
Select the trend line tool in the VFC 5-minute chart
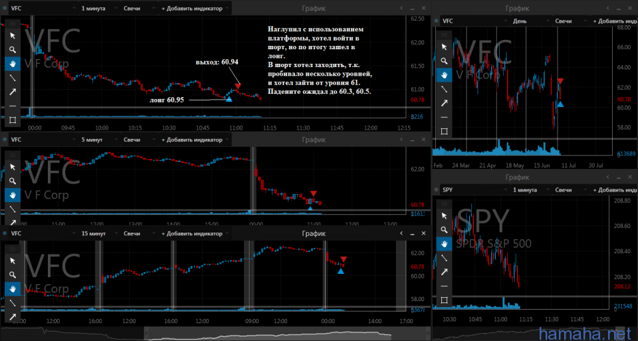click(x=13, y=209)
